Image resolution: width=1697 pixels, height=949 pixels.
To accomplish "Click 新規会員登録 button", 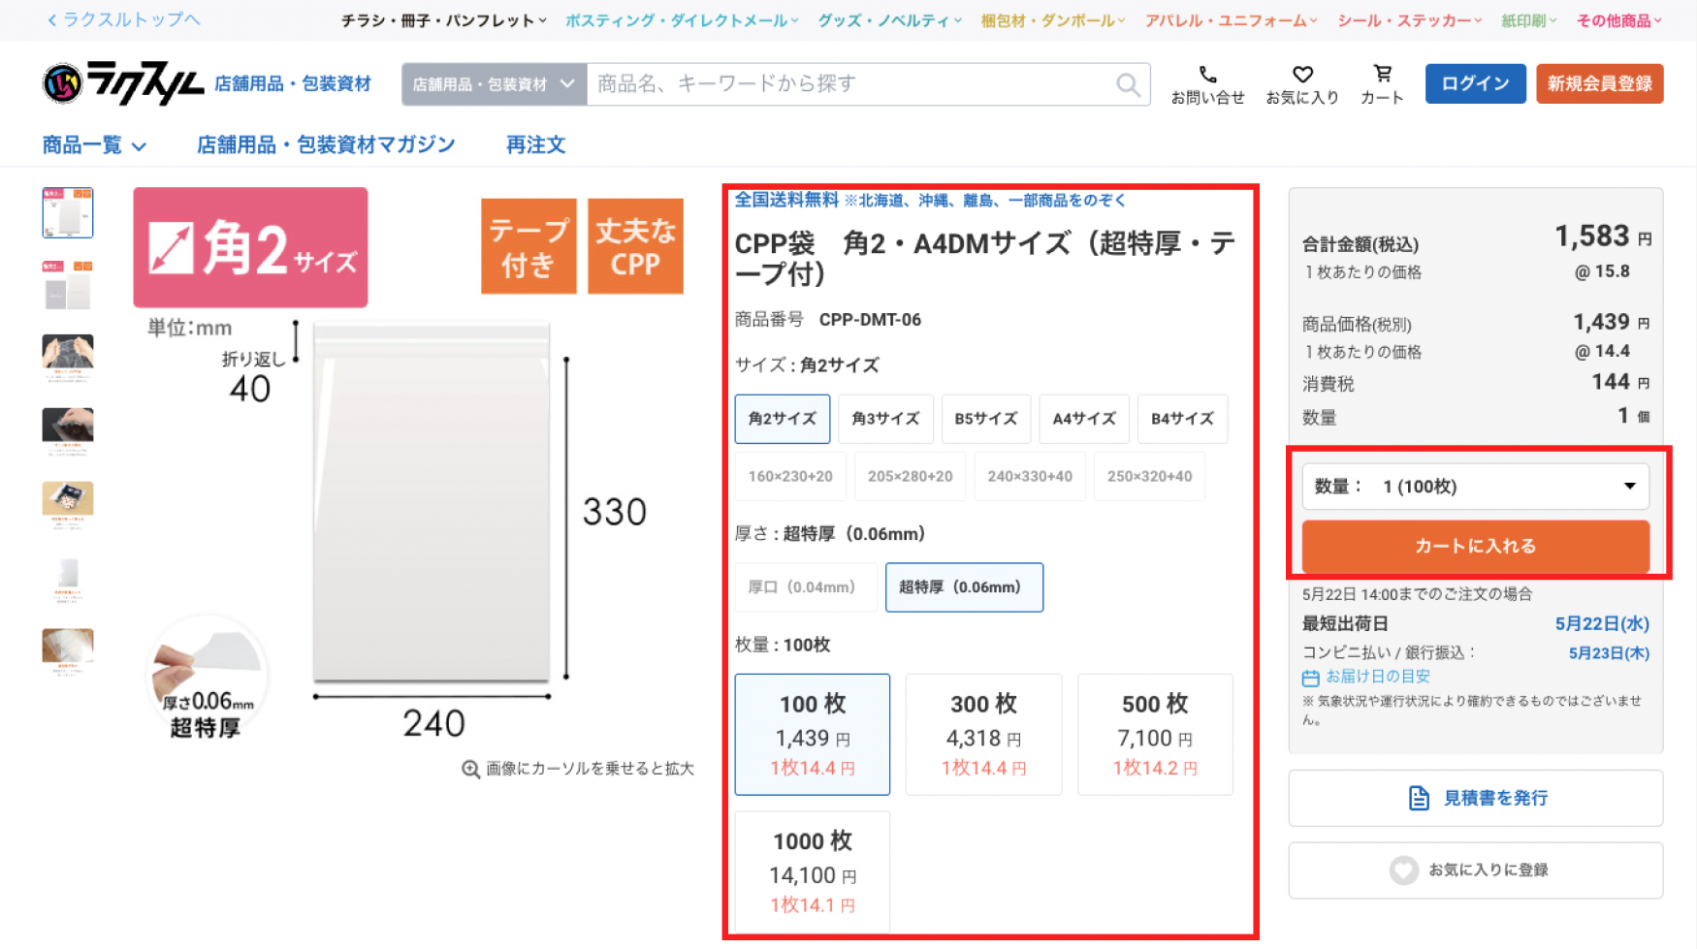I will coord(1600,83).
